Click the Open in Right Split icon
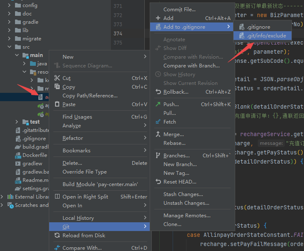Viewport: 304px width, 251px height. click(57, 196)
